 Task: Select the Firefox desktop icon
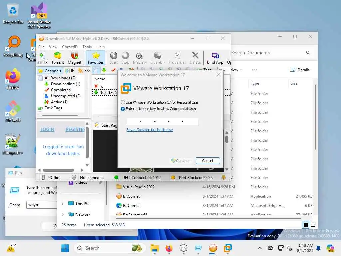13,79
